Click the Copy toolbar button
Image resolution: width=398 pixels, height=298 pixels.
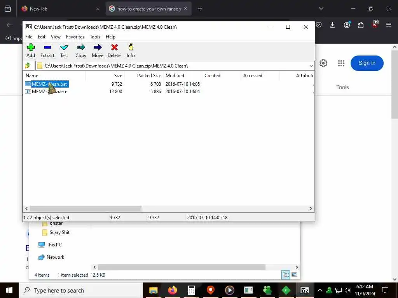(x=81, y=51)
